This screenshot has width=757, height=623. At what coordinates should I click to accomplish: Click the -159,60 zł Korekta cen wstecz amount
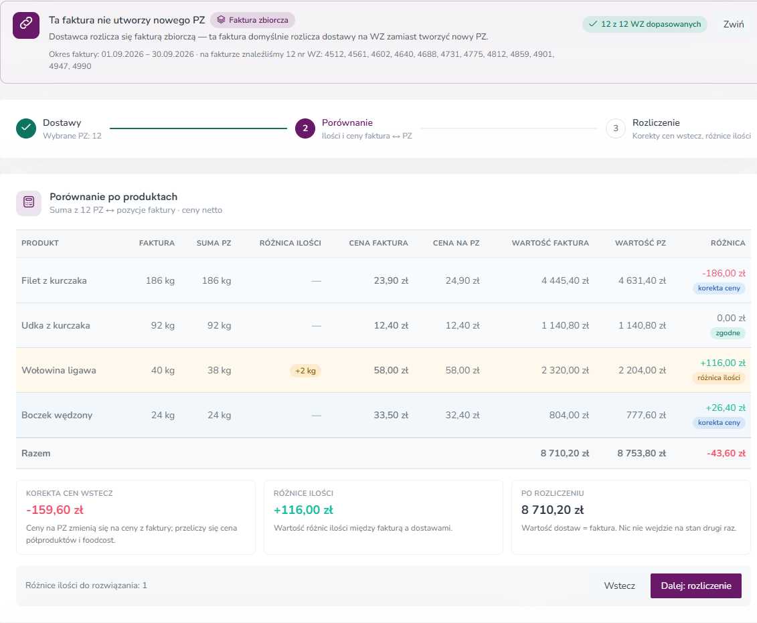(55, 510)
